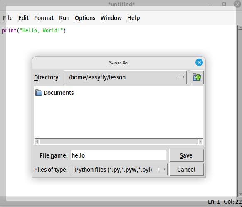Click the Ln: 1 status bar entry
Screen dimensions: 242x207
tap(214, 202)
